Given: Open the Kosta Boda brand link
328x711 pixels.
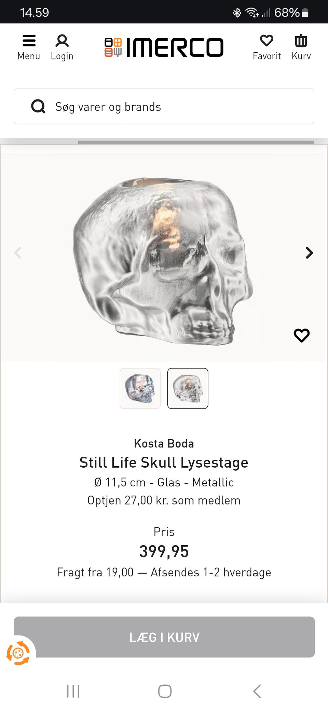Looking at the screenshot, I should (x=164, y=443).
